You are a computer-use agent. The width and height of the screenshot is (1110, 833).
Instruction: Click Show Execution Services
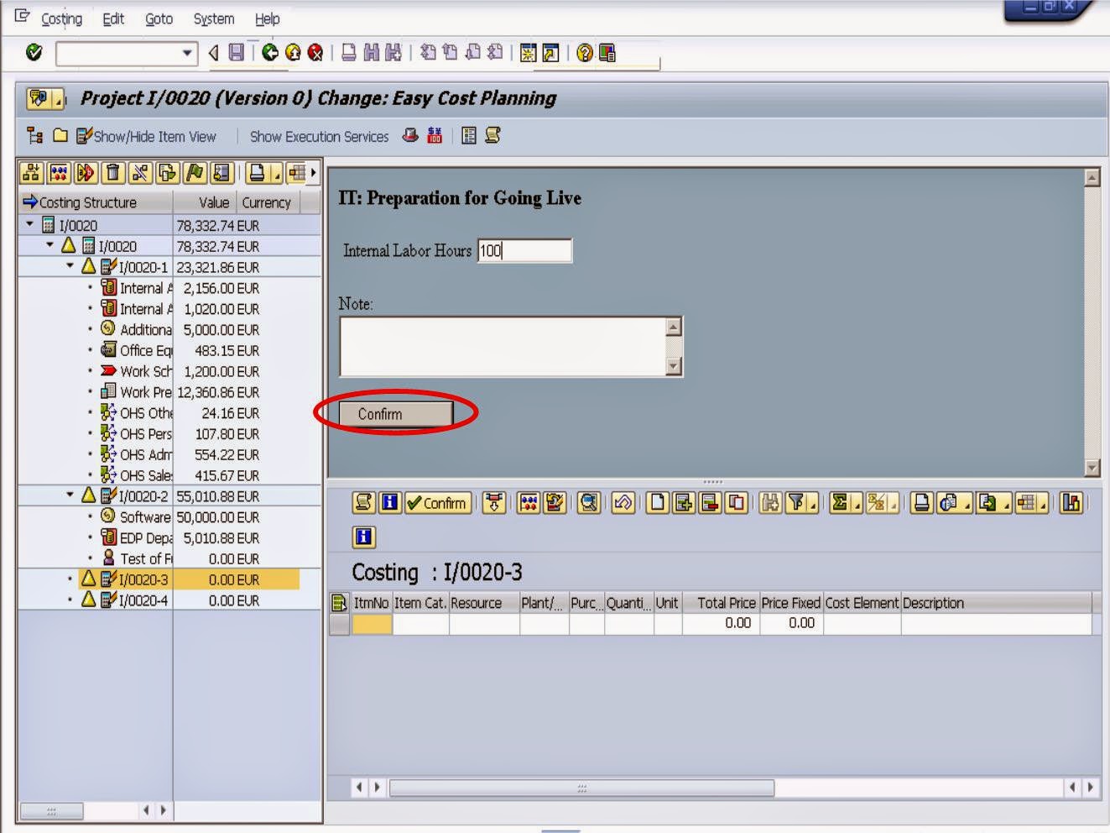(x=318, y=135)
